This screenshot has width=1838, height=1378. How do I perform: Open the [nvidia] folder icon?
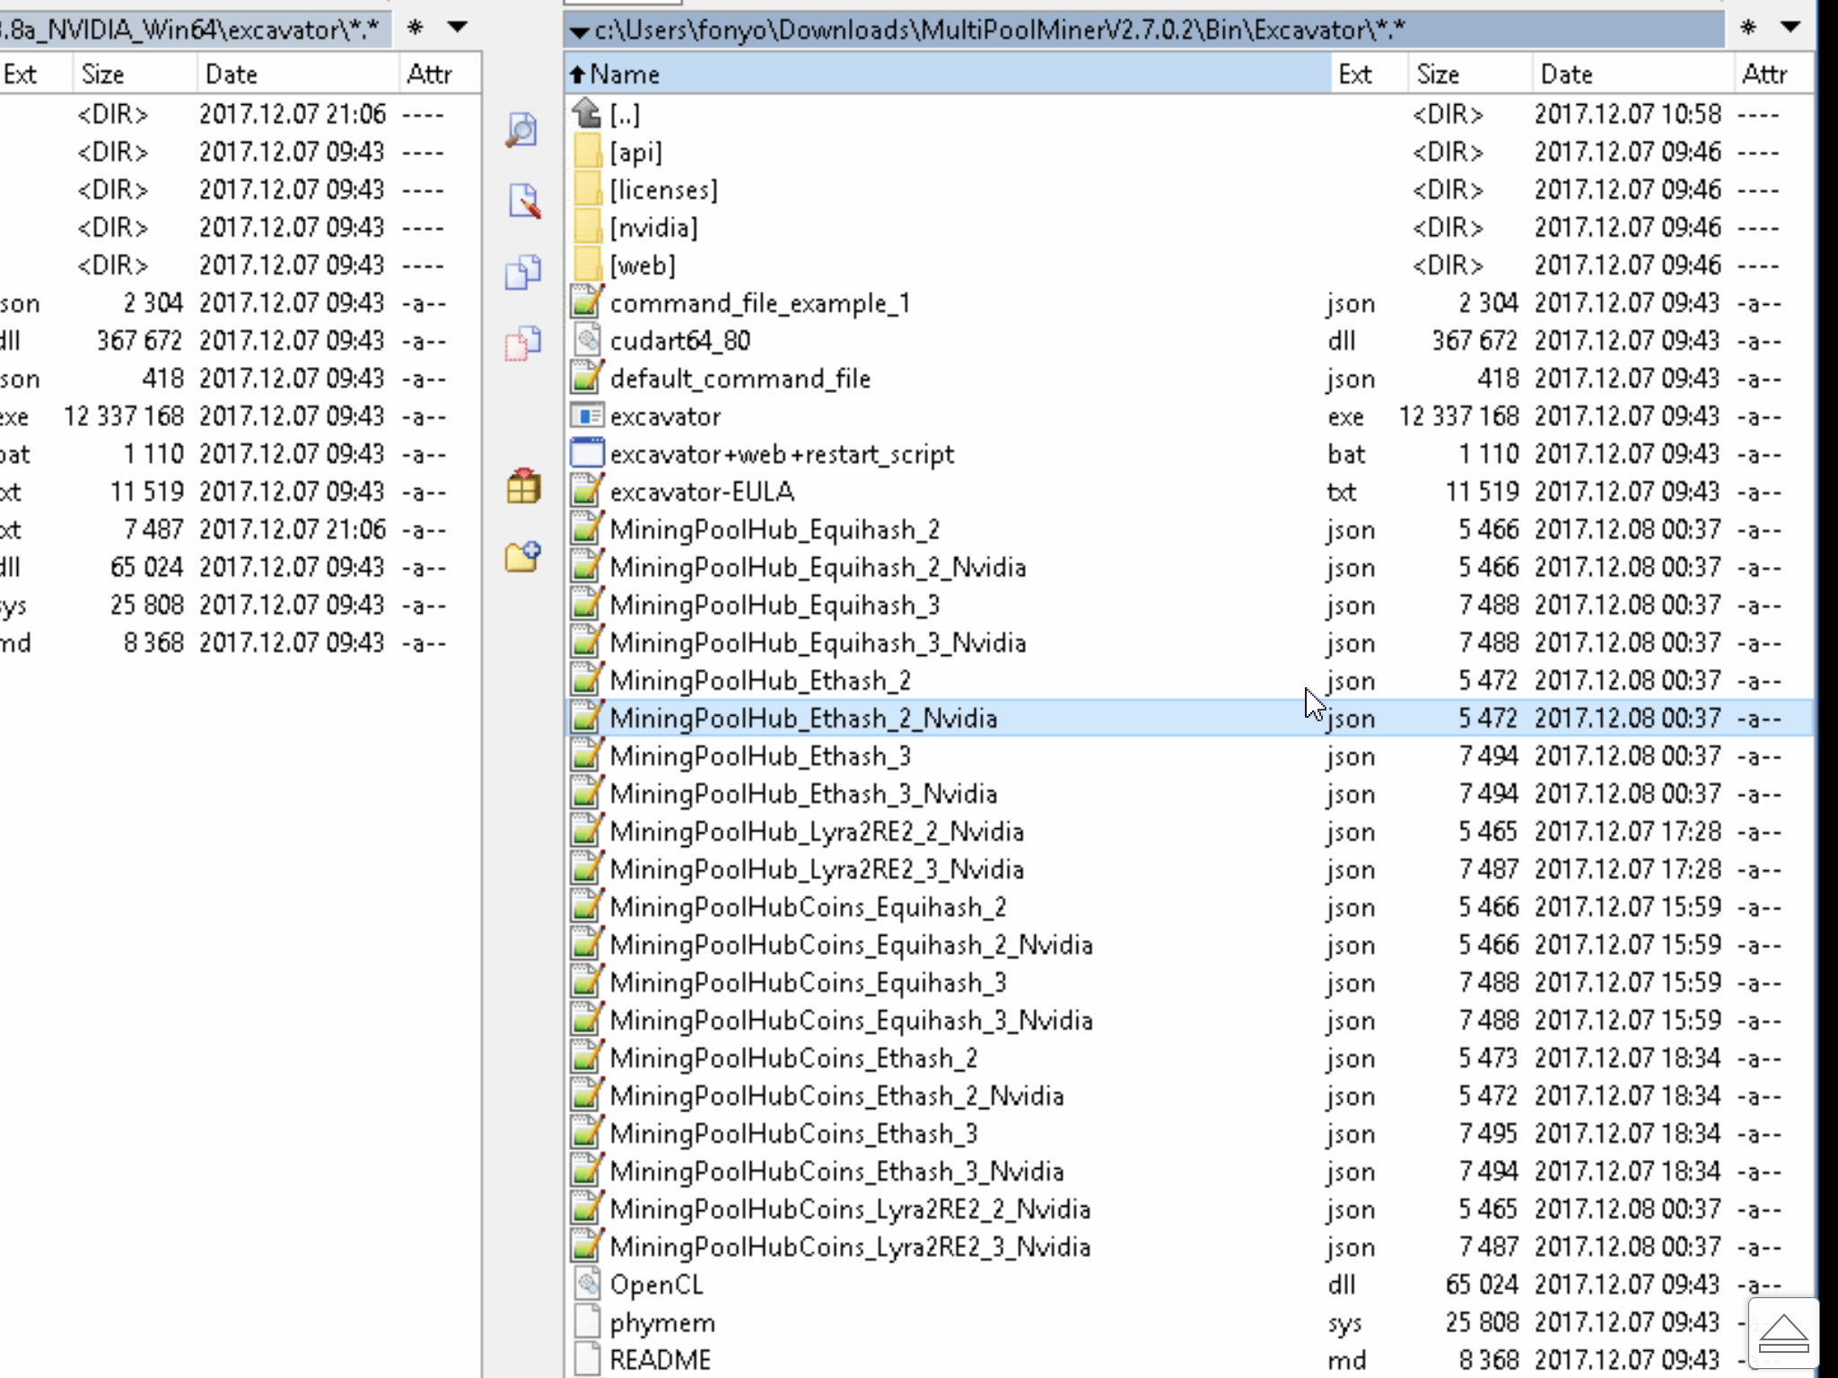pyautogui.click(x=588, y=227)
